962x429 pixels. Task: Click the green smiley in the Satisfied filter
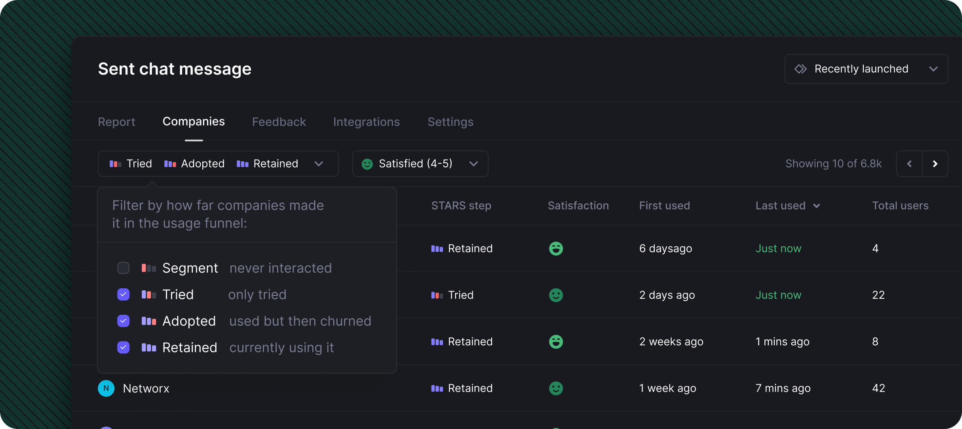[367, 164]
